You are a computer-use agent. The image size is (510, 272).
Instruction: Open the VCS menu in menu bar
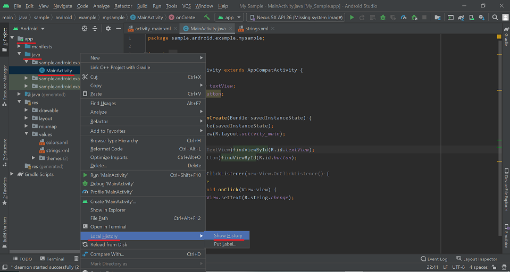click(x=186, y=6)
